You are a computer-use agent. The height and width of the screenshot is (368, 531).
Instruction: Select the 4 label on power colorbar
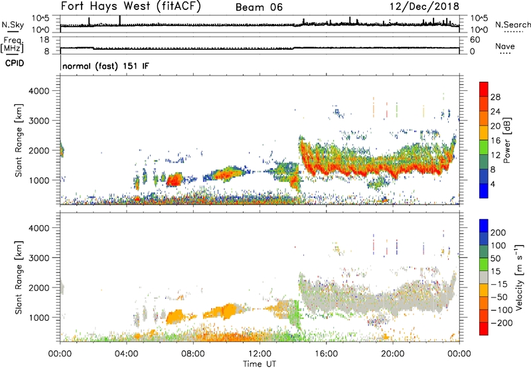click(x=493, y=184)
